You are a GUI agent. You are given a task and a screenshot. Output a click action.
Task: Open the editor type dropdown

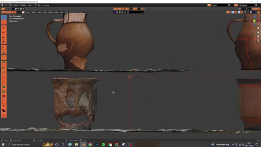click(x=3, y=9)
